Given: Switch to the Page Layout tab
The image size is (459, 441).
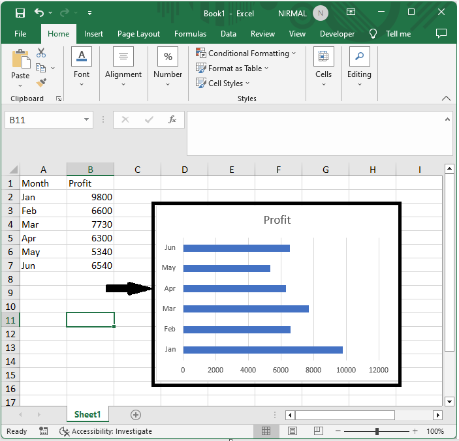Looking at the screenshot, I should click(x=139, y=34).
